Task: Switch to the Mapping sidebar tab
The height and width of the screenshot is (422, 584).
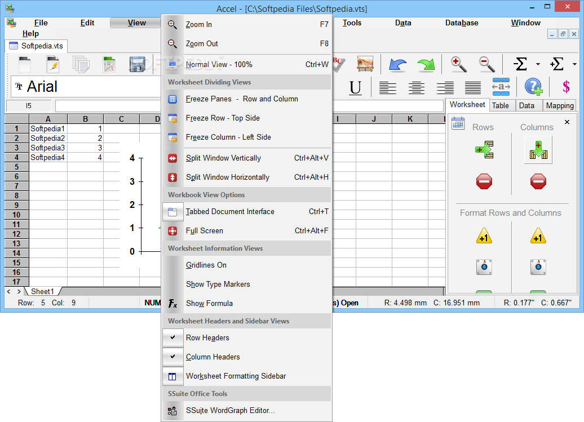Action: click(x=559, y=106)
